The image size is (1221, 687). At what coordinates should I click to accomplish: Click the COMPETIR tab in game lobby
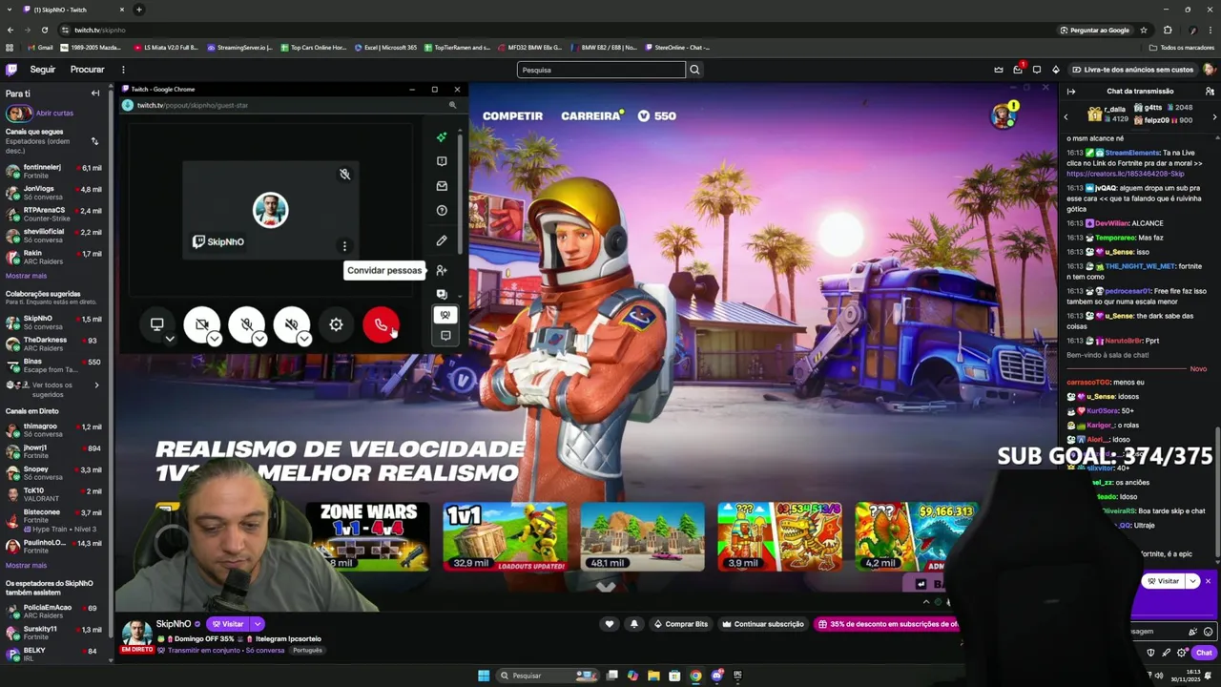coord(512,115)
